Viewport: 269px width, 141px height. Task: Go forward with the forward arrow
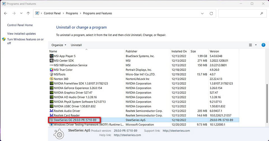14,13
